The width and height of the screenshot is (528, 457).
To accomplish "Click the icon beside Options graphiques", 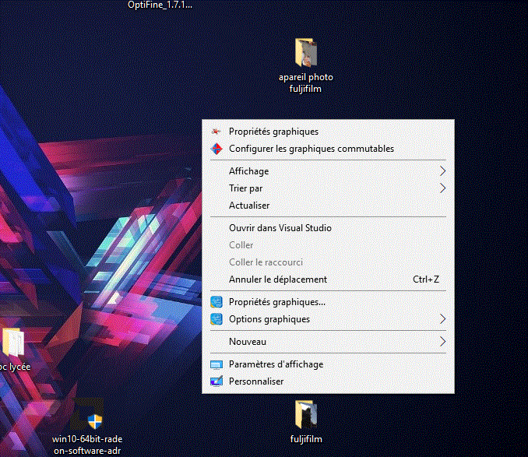I will (216, 319).
